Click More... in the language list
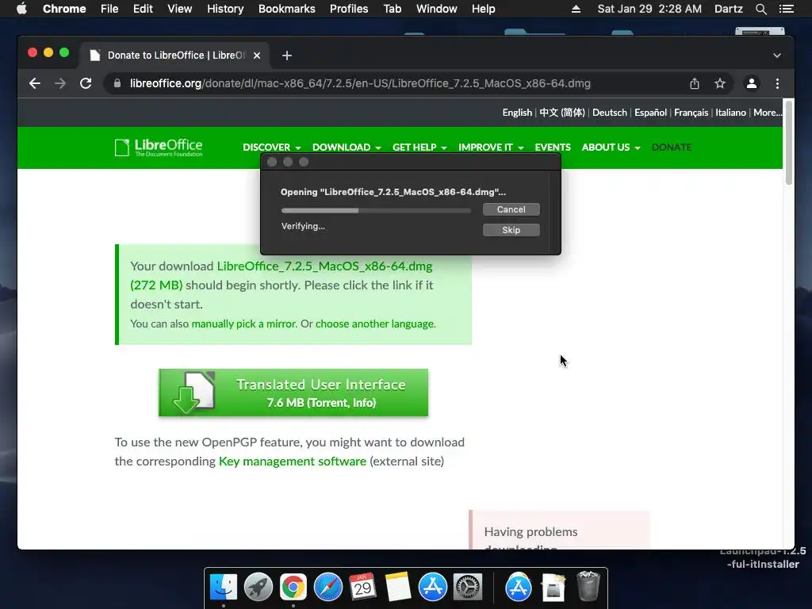The image size is (812, 609). coord(768,113)
